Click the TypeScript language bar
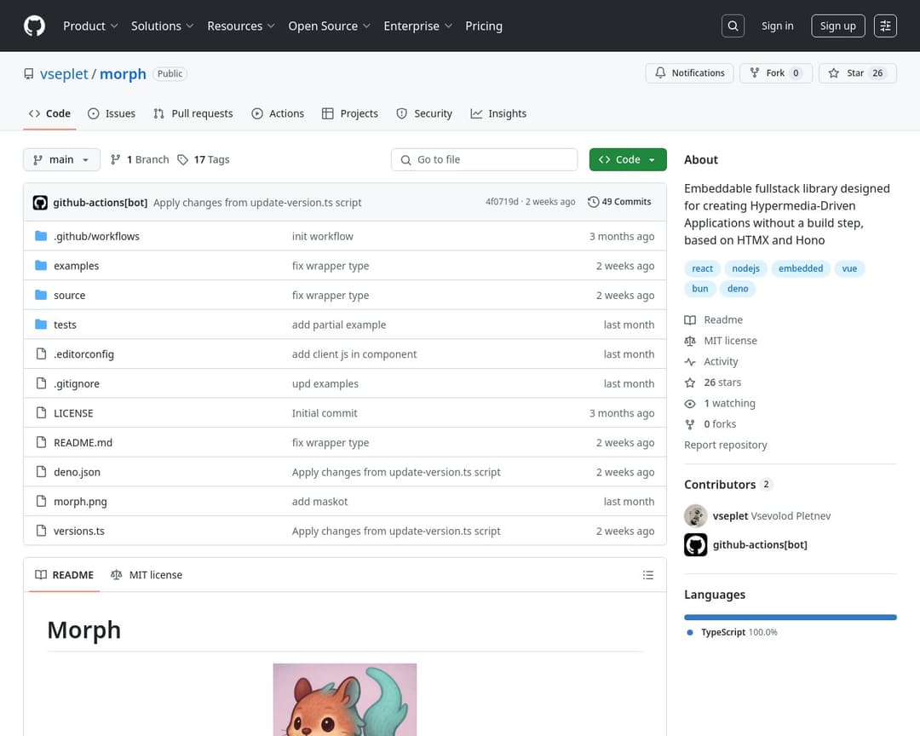The width and height of the screenshot is (920, 736). [791, 618]
